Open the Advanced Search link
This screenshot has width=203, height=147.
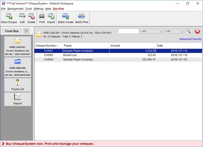[x=190, y=39]
